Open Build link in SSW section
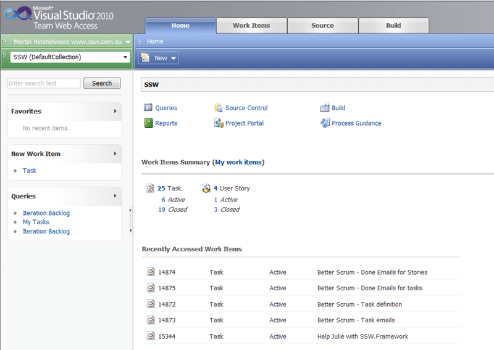Image resolution: width=494 pixels, height=350 pixels. click(x=338, y=108)
